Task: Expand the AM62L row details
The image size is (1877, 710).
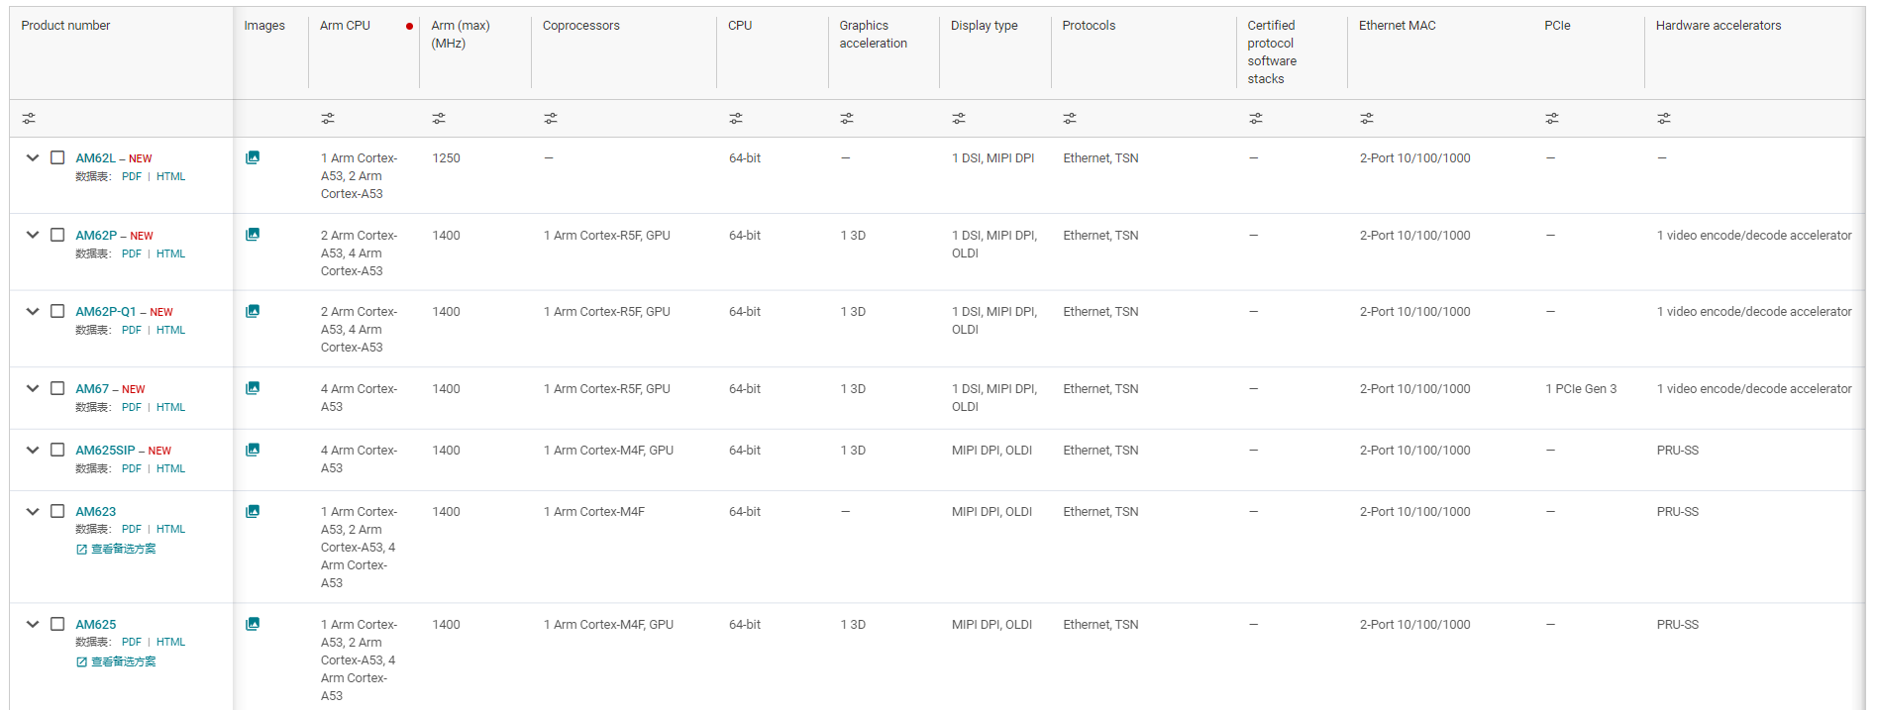Action: [x=33, y=157]
